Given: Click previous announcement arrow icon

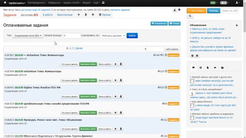Looking at the screenshot, I should (x=192, y=56).
